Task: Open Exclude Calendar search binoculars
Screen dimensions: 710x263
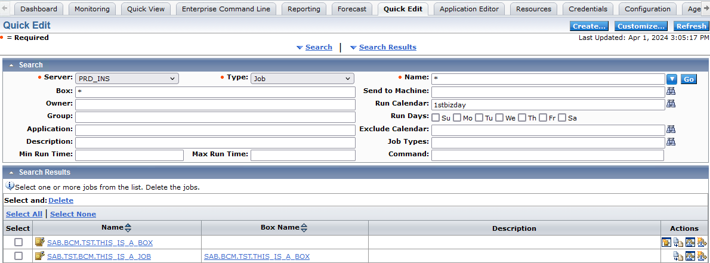Action: [x=671, y=129]
